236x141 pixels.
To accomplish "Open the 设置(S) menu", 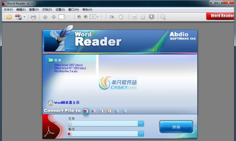I will [60, 10].
